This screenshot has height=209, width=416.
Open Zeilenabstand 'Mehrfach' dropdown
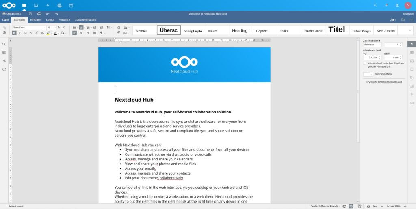click(x=372, y=45)
